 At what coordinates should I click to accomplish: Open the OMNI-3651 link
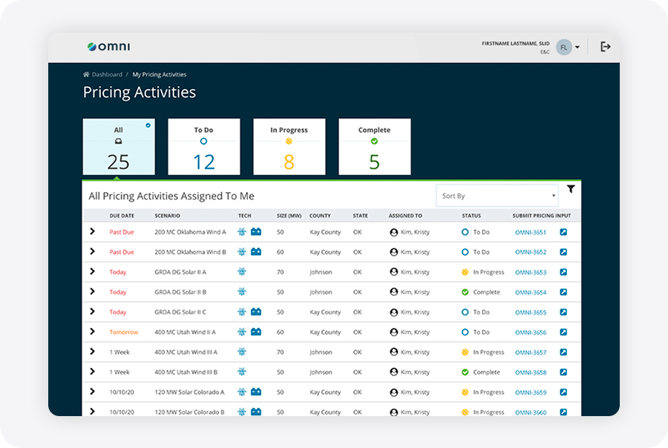(531, 232)
